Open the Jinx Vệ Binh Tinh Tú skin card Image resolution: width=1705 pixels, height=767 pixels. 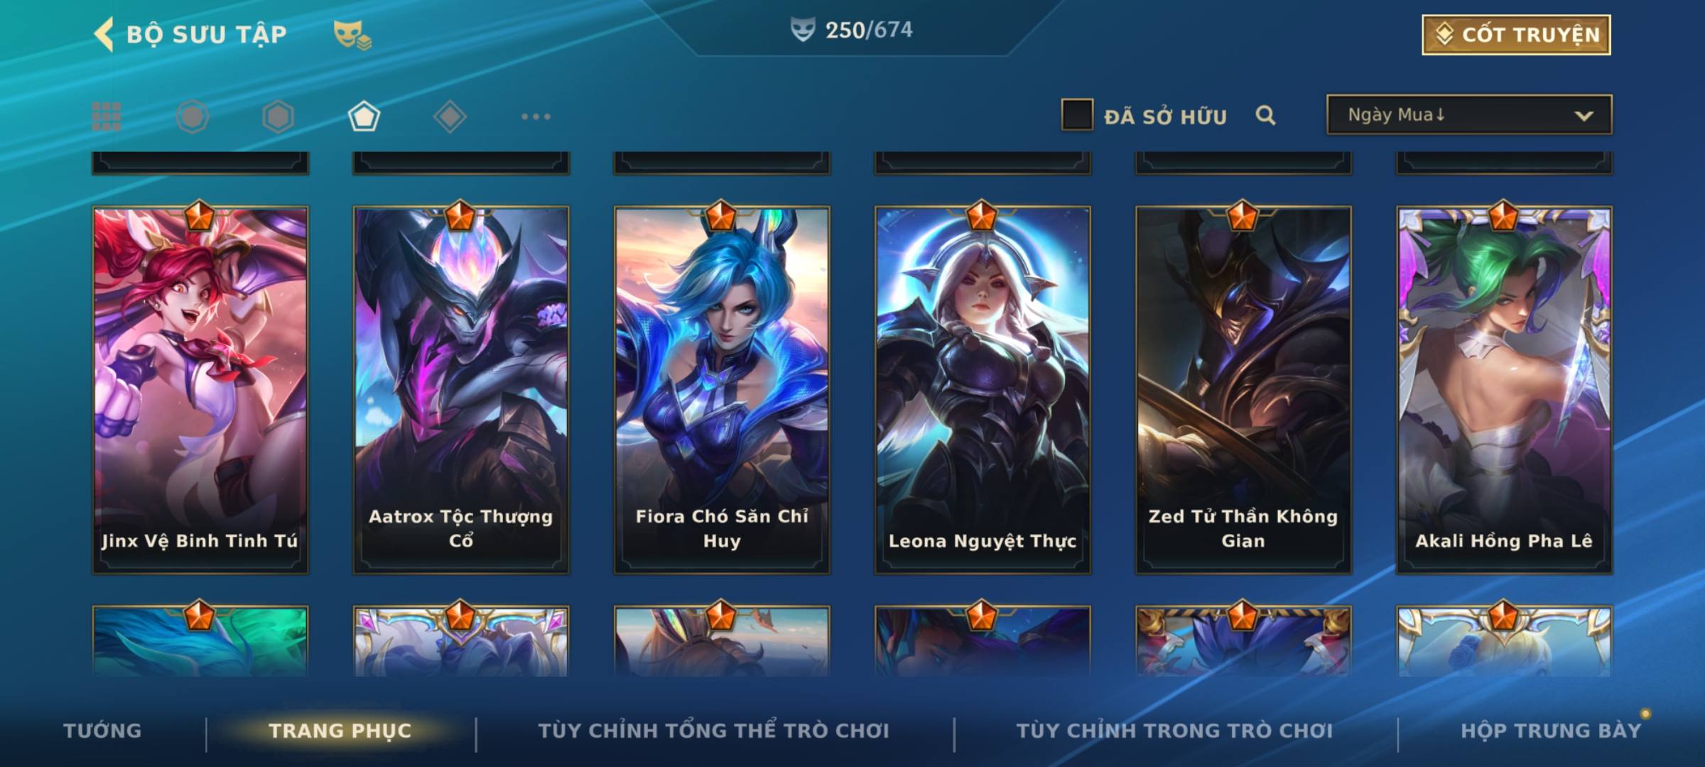[200, 389]
